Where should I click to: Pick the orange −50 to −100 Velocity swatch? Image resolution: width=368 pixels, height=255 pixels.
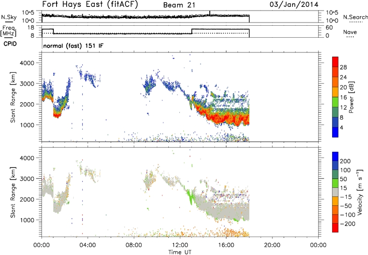pyautogui.click(x=335, y=210)
